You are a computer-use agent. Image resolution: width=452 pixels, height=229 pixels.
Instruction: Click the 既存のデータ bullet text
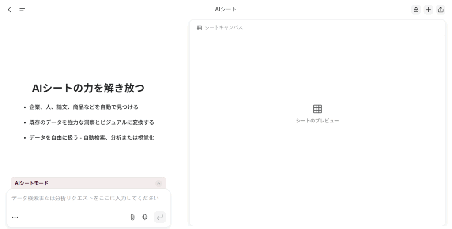pos(91,122)
